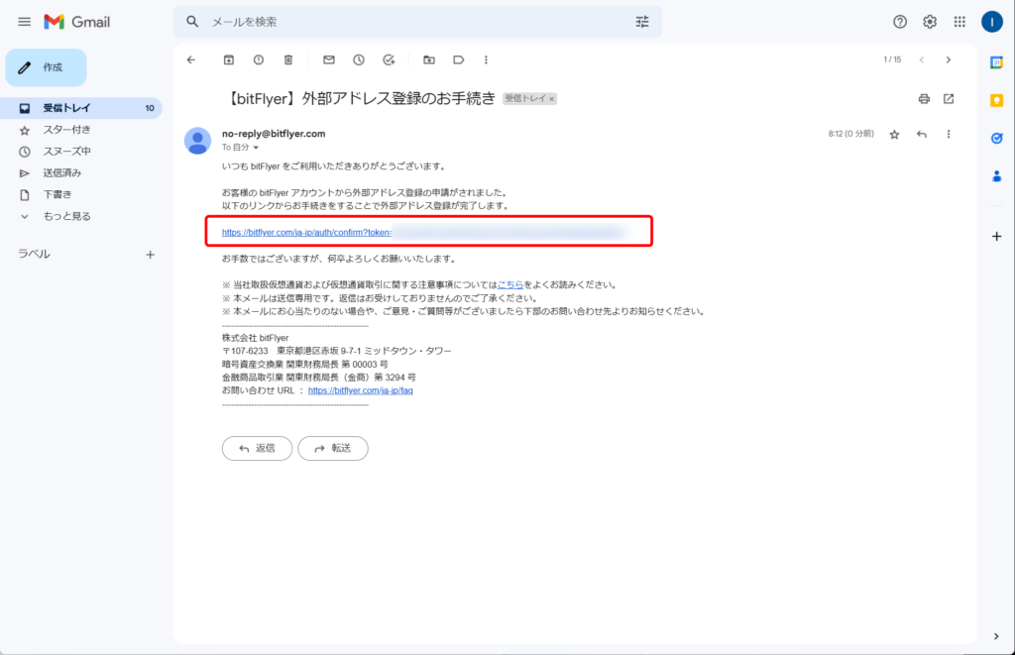Open the bitflyer auth confirm token link
Screen dimensions: 1015x655
307,232
